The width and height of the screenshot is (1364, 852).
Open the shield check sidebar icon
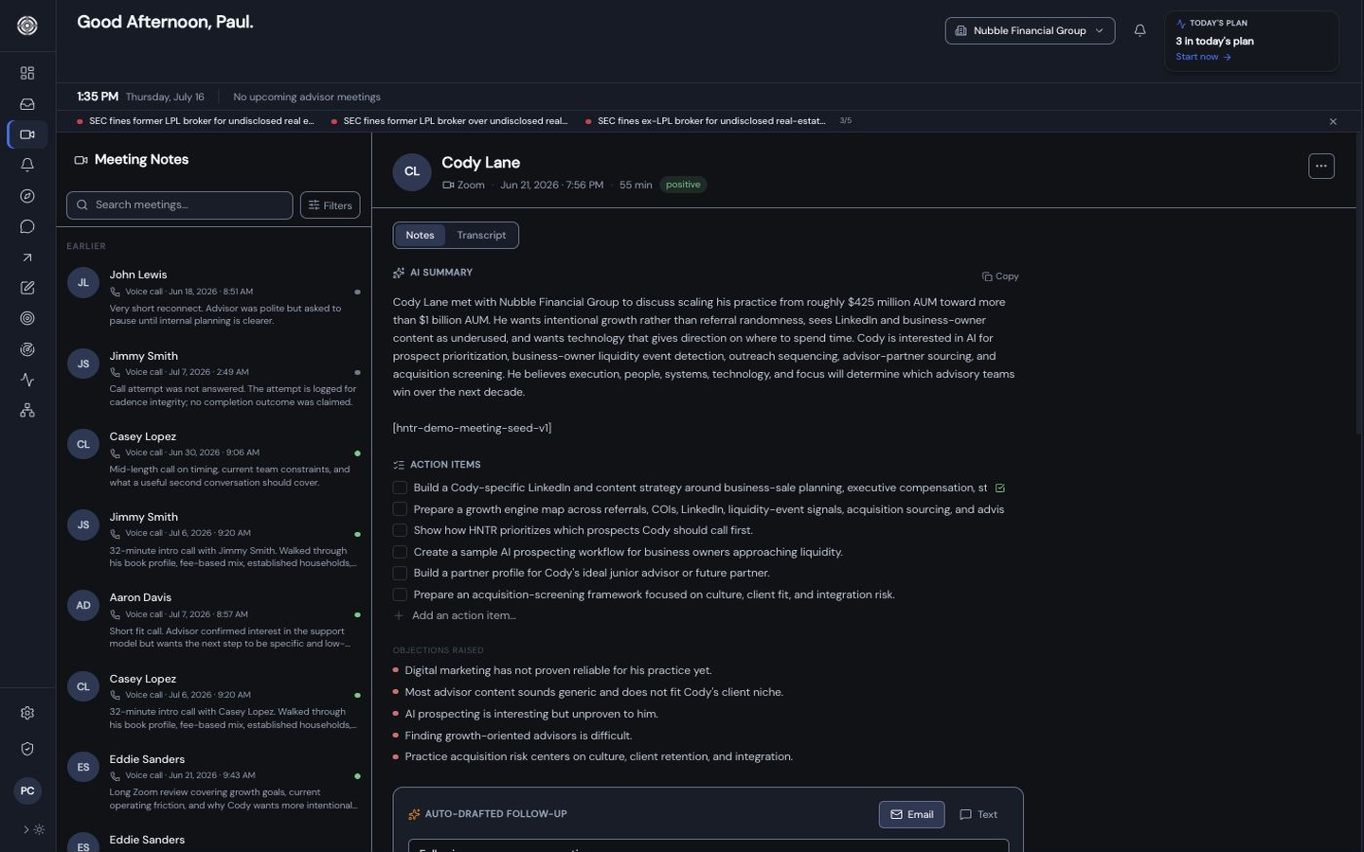pyautogui.click(x=27, y=749)
